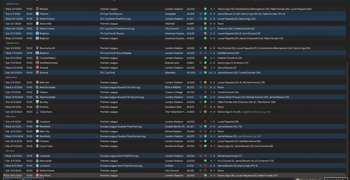Screen dimensions: 350x180
Task: Click the Man City club badge
Action: tap(37, 132)
